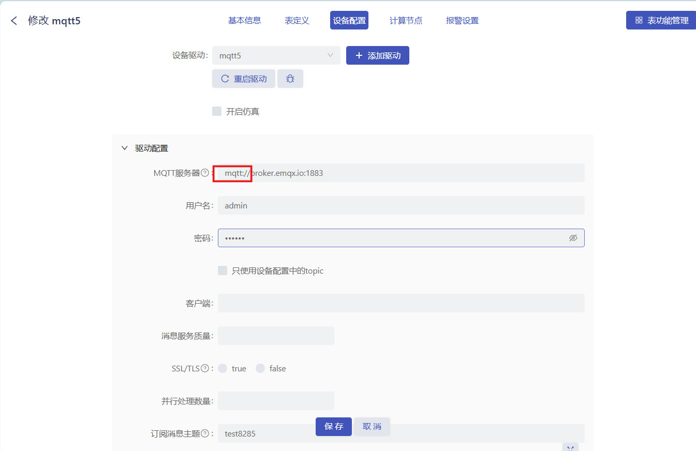Image resolution: width=696 pixels, height=451 pixels.
Task: Switch to the 报警设置 tab
Action: (462, 21)
